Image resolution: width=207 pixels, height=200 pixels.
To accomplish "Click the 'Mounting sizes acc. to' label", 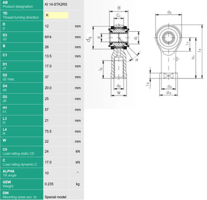I will pyautogui.click(x=20, y=197).
